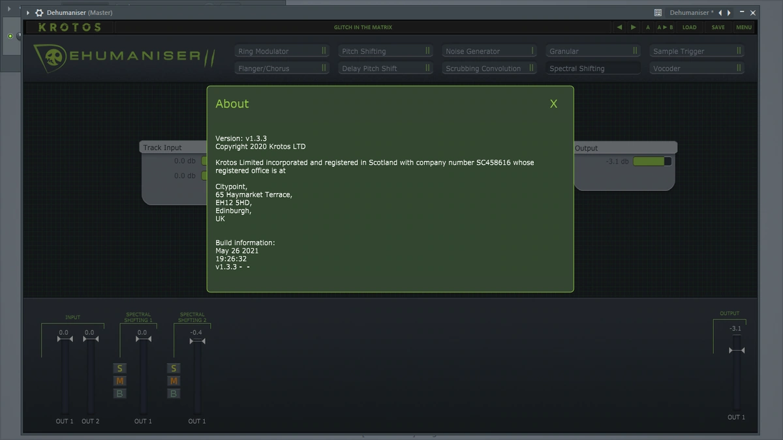Select the Flanger/Chorus module

click(x=281, y=68)
